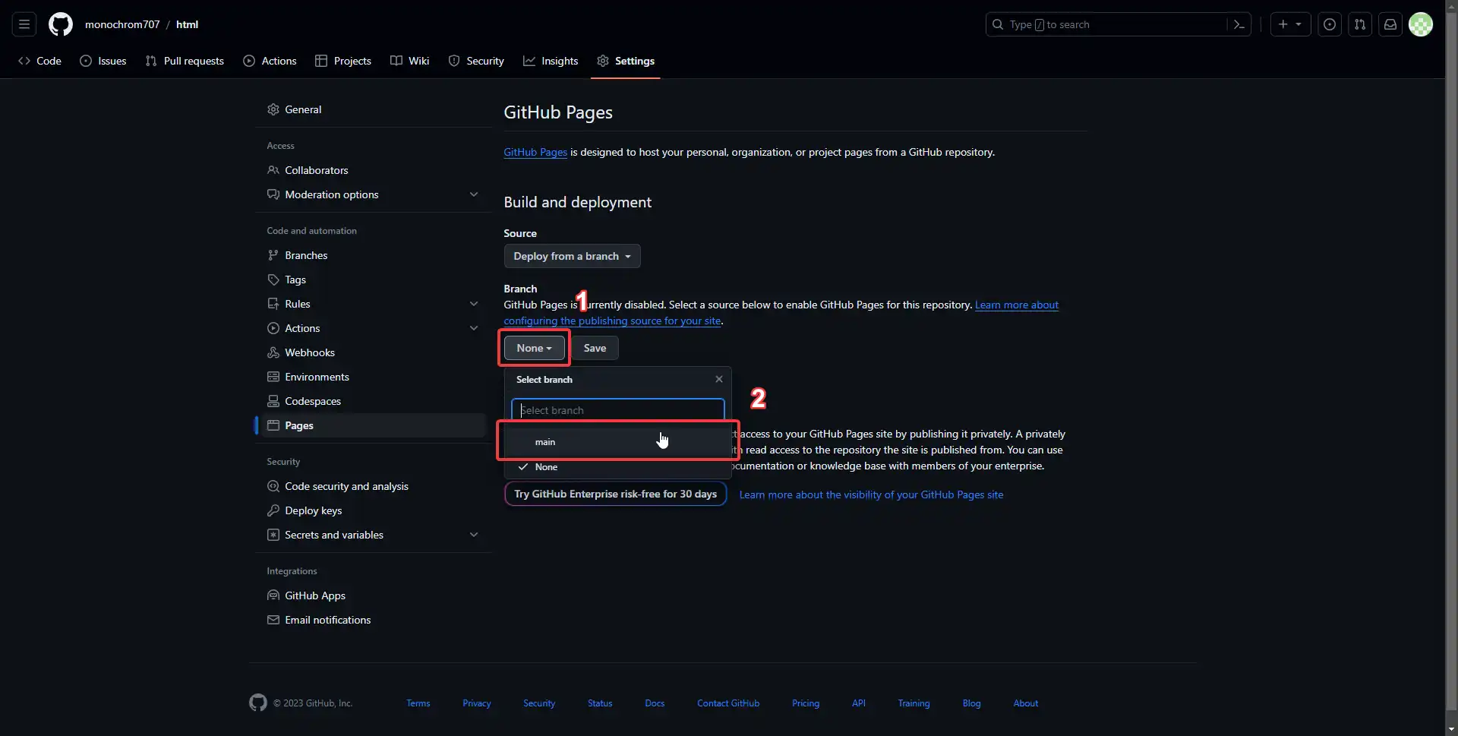Click the Save button
The height and width of the screenshot is (736, 1458).
pos(595,348)
